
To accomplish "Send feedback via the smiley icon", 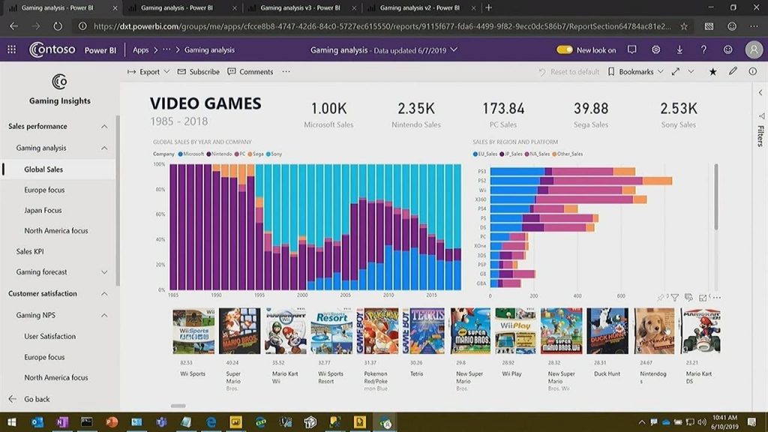I will tap(727, 49).
